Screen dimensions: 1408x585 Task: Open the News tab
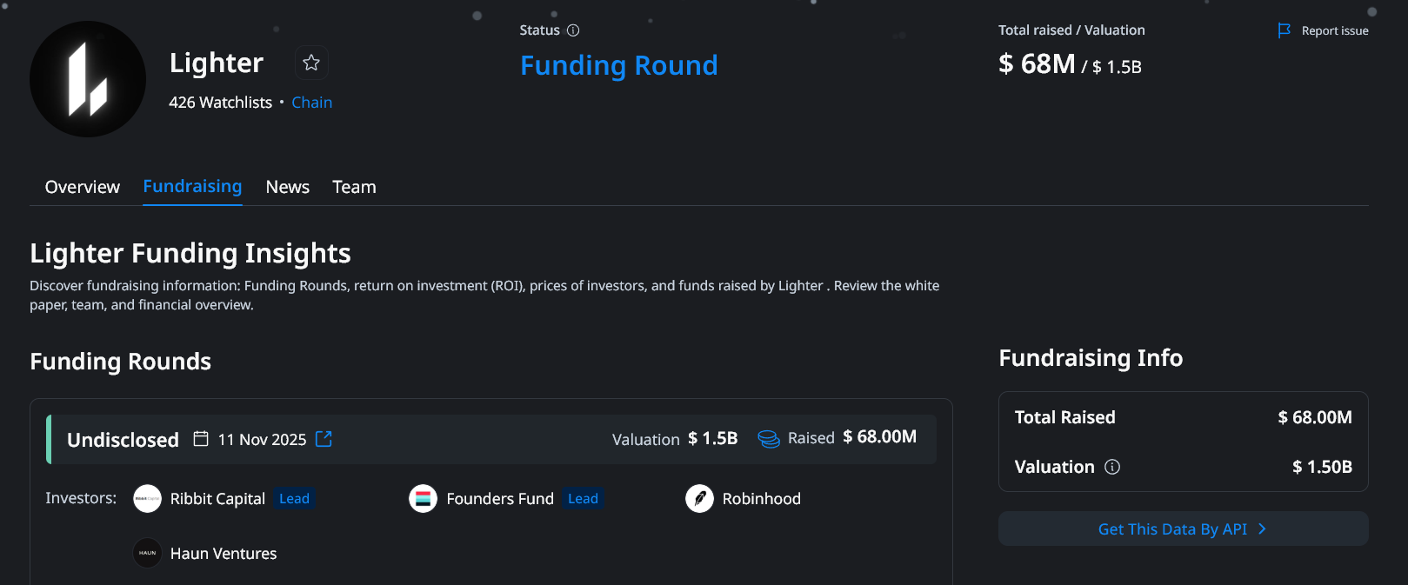point(287,186)
